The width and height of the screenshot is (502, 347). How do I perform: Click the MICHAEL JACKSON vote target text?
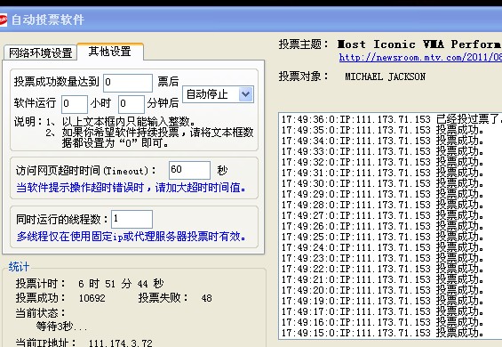point(385,77)
